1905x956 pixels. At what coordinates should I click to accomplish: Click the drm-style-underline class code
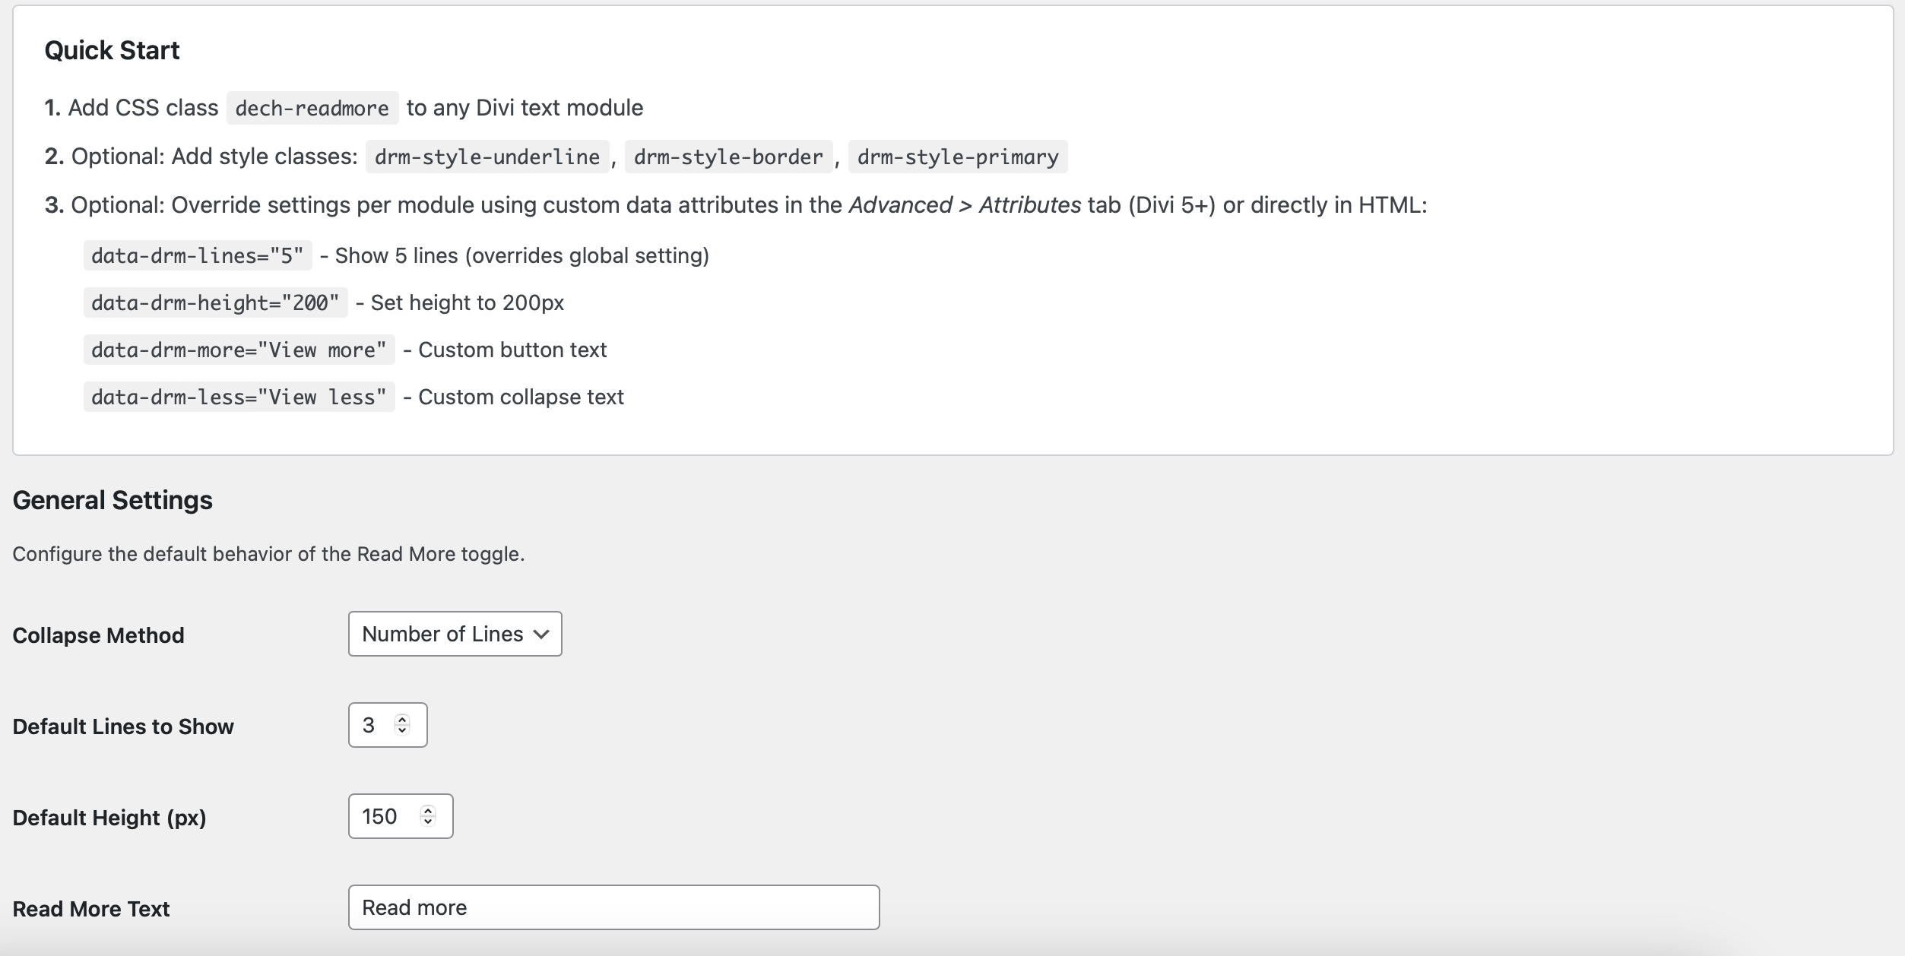coord(487,157)
